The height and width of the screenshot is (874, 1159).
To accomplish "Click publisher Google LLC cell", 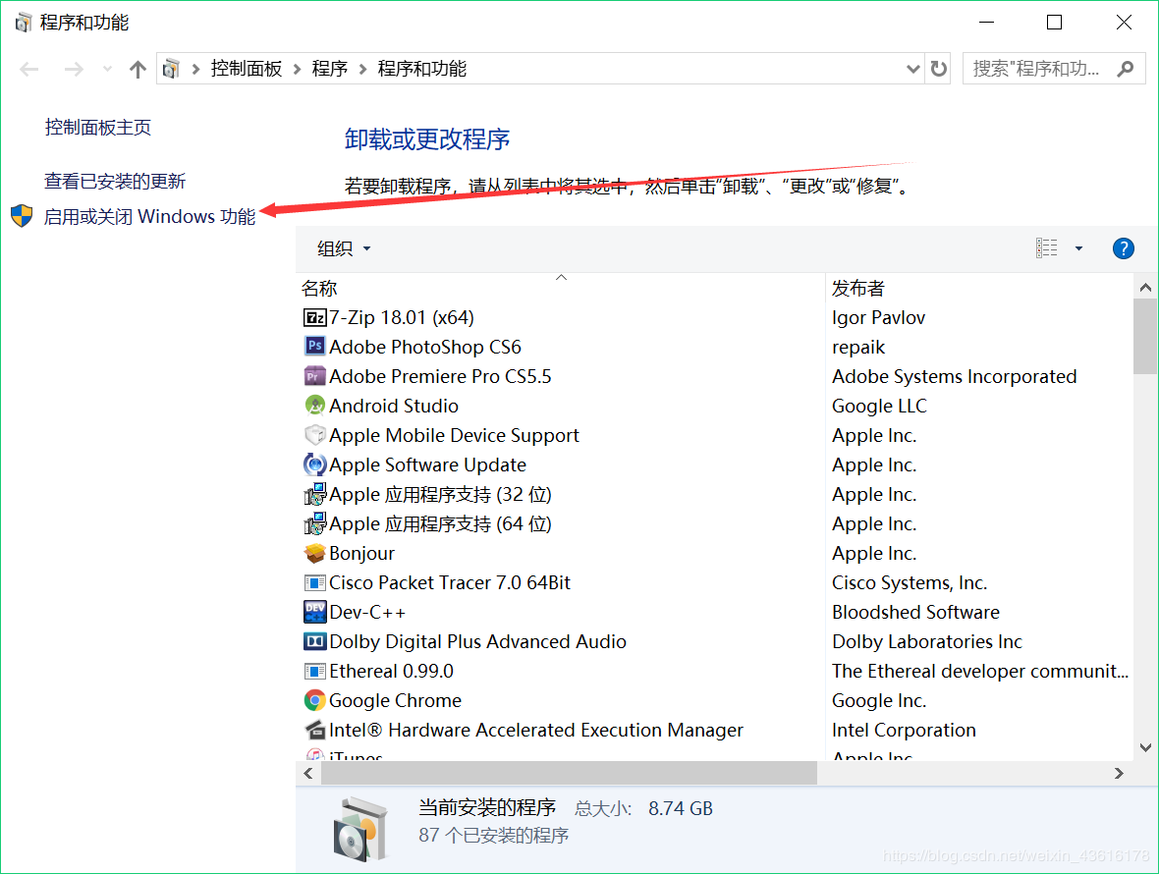I will pos(879,406).
